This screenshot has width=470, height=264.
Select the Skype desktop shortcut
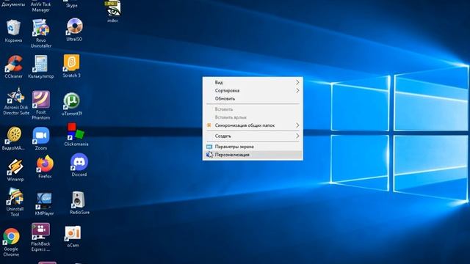pos(72,5)
